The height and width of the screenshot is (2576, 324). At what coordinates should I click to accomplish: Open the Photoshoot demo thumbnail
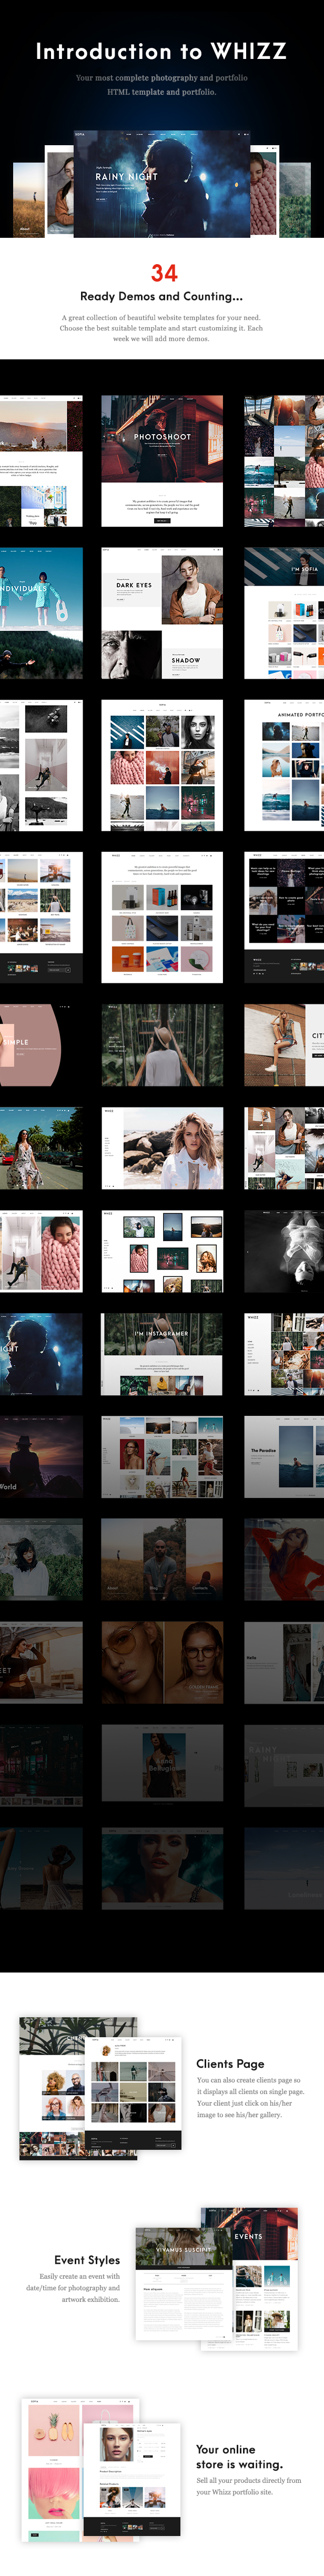click(x=162, y=461)
